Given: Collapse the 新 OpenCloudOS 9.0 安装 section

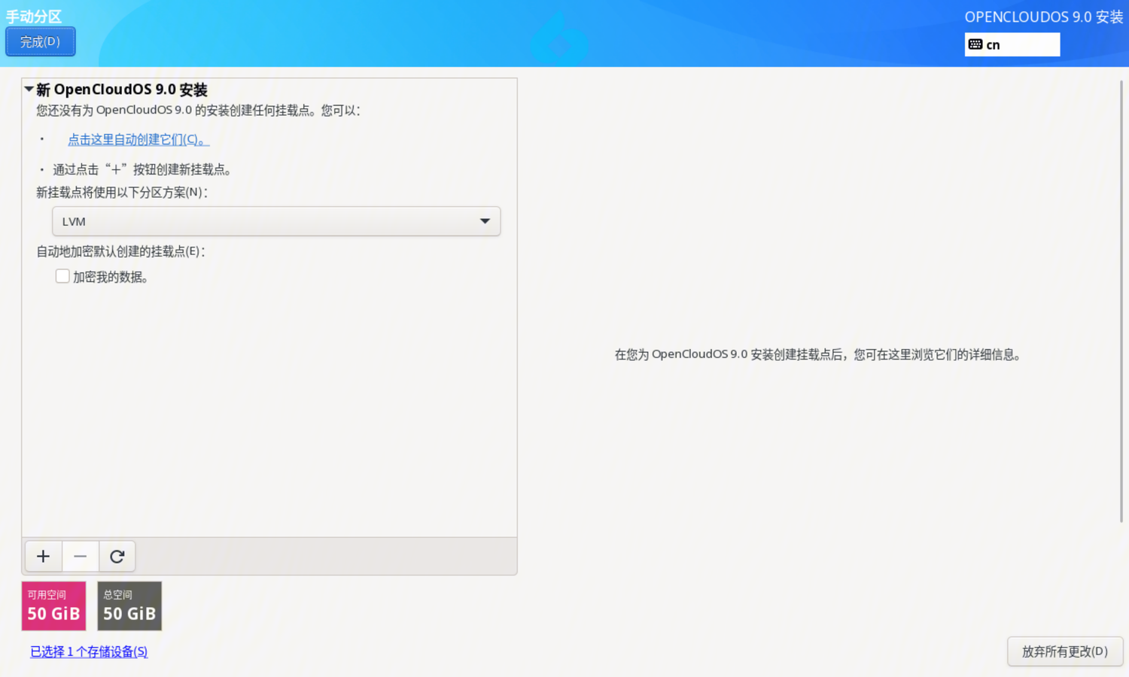Looking at the screenshot, I should 29,89.
